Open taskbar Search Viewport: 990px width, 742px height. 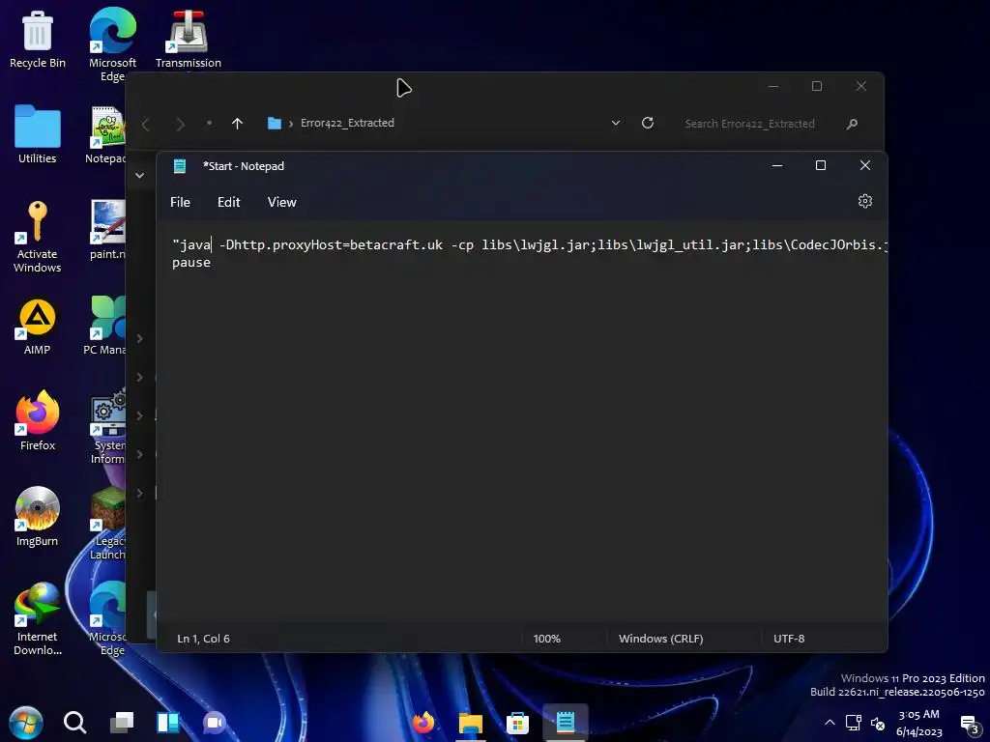(x=74, y=723)
